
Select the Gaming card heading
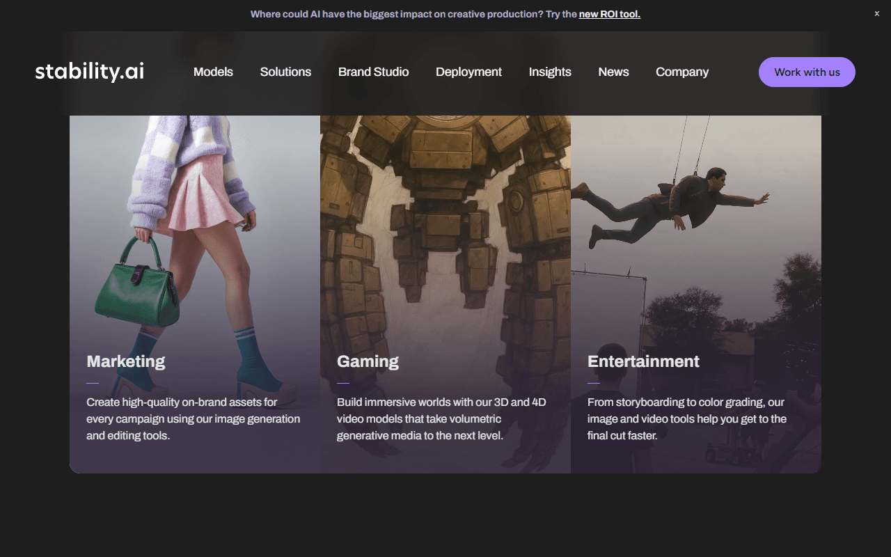368,361
